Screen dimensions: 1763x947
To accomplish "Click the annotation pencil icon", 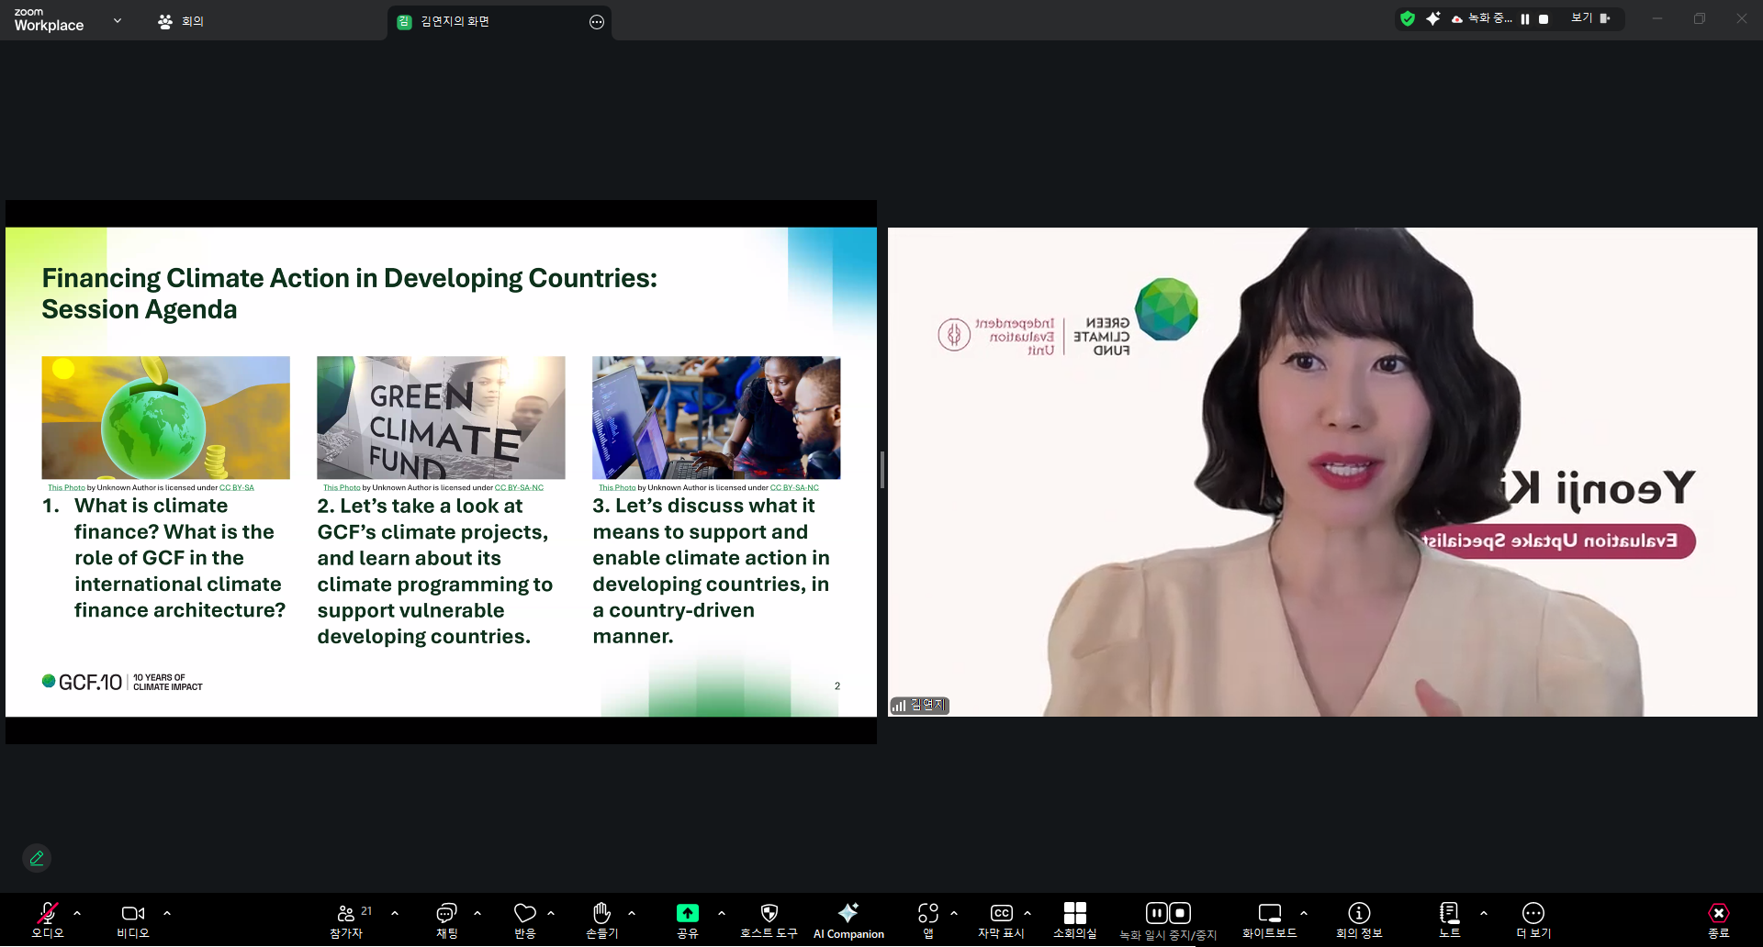I will tap(37, 858).
